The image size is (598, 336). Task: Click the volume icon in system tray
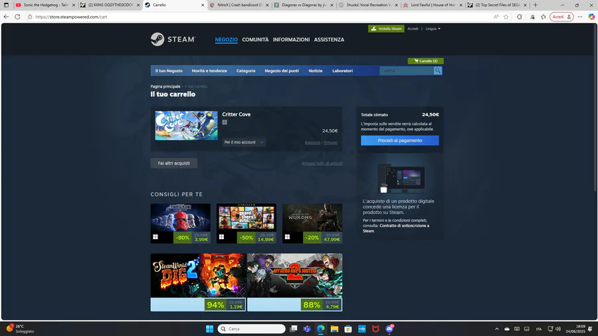(558, 329)
